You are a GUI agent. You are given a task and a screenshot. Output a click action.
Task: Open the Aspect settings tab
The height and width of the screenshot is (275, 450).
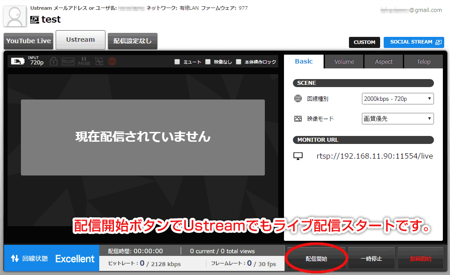pyautogui.click(x=383, y=62)
